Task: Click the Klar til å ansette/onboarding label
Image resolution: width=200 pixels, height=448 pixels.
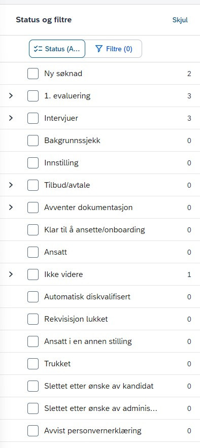Action: pos(94,230)
